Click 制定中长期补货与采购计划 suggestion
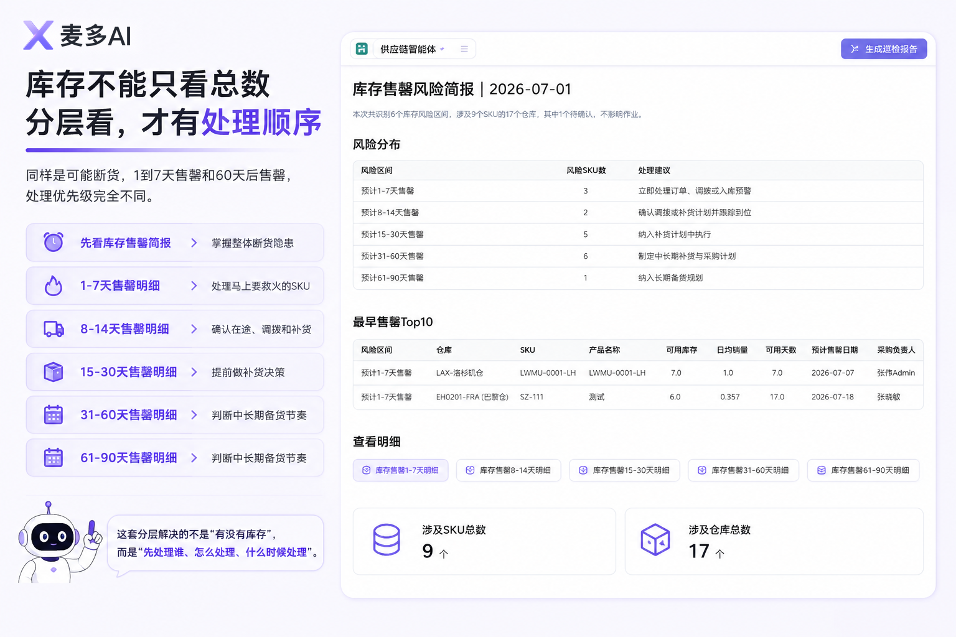This screenshot has width=956, height=637. (x=687, y=256)
